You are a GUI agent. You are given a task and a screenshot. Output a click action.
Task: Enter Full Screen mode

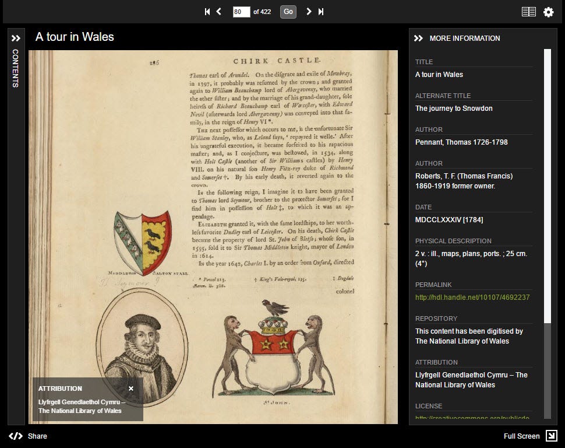tap(521, 436)
